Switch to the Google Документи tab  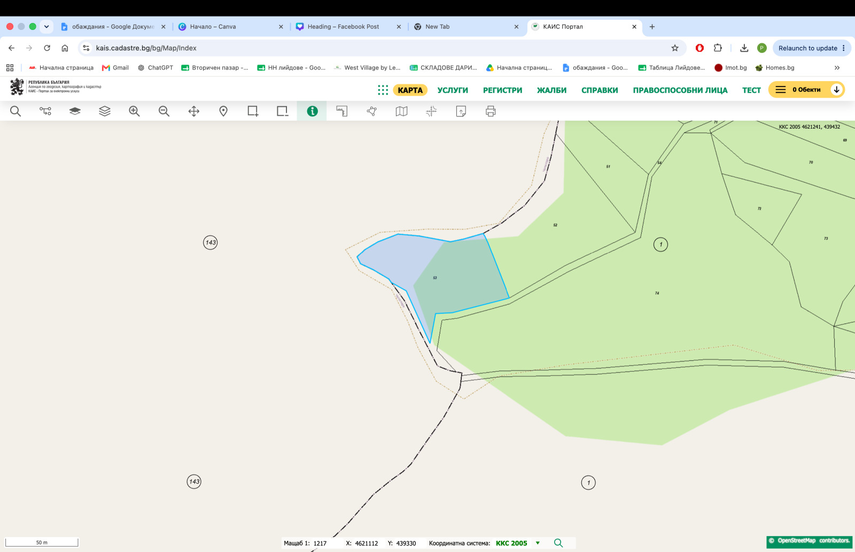coord(112,26)
